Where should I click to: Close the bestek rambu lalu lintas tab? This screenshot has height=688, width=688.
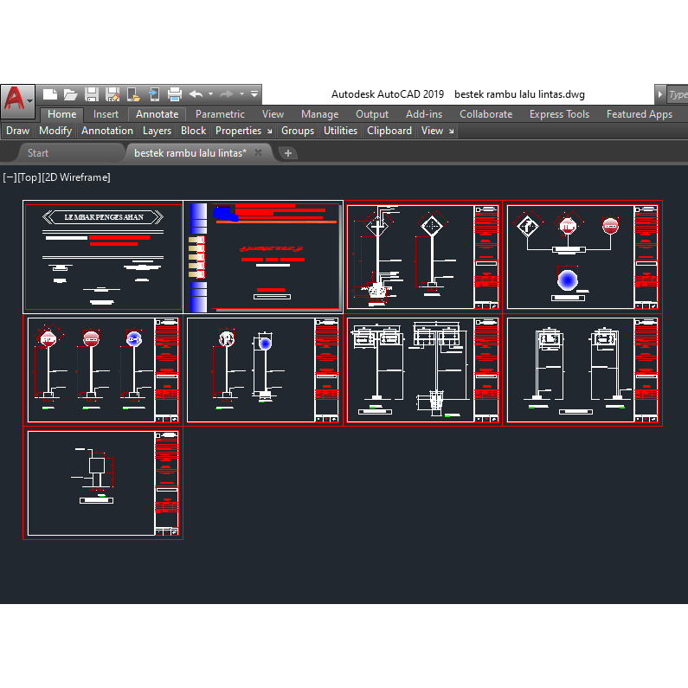click(259, 152)
